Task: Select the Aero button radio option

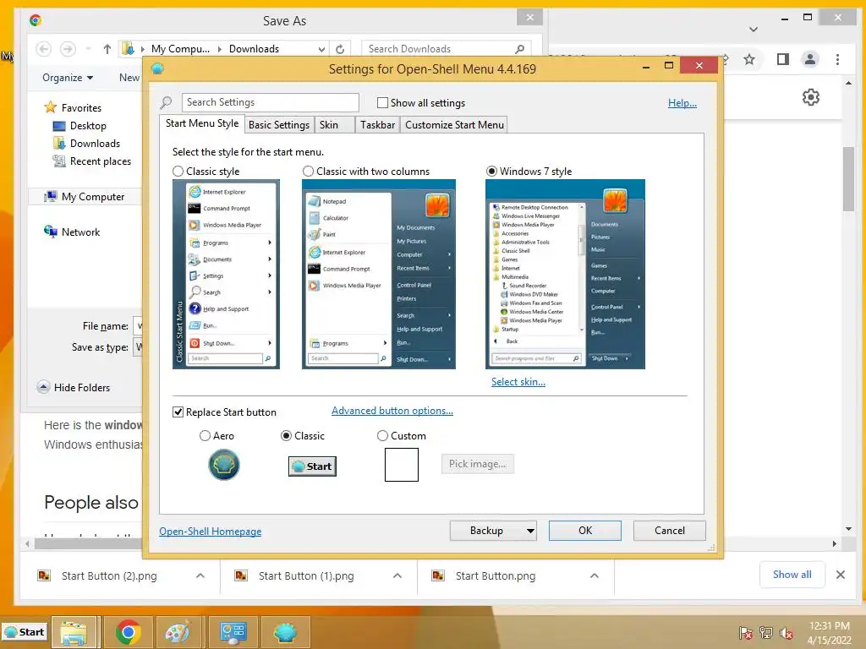Action: [205, 436]
